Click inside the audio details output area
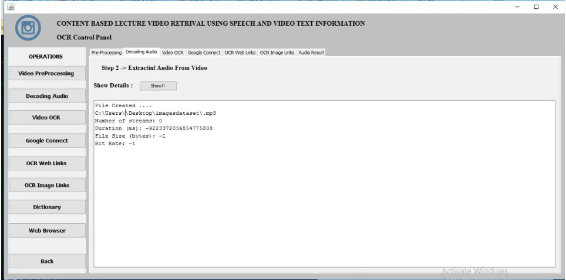566x280 pixels. [x=325, y=184]
